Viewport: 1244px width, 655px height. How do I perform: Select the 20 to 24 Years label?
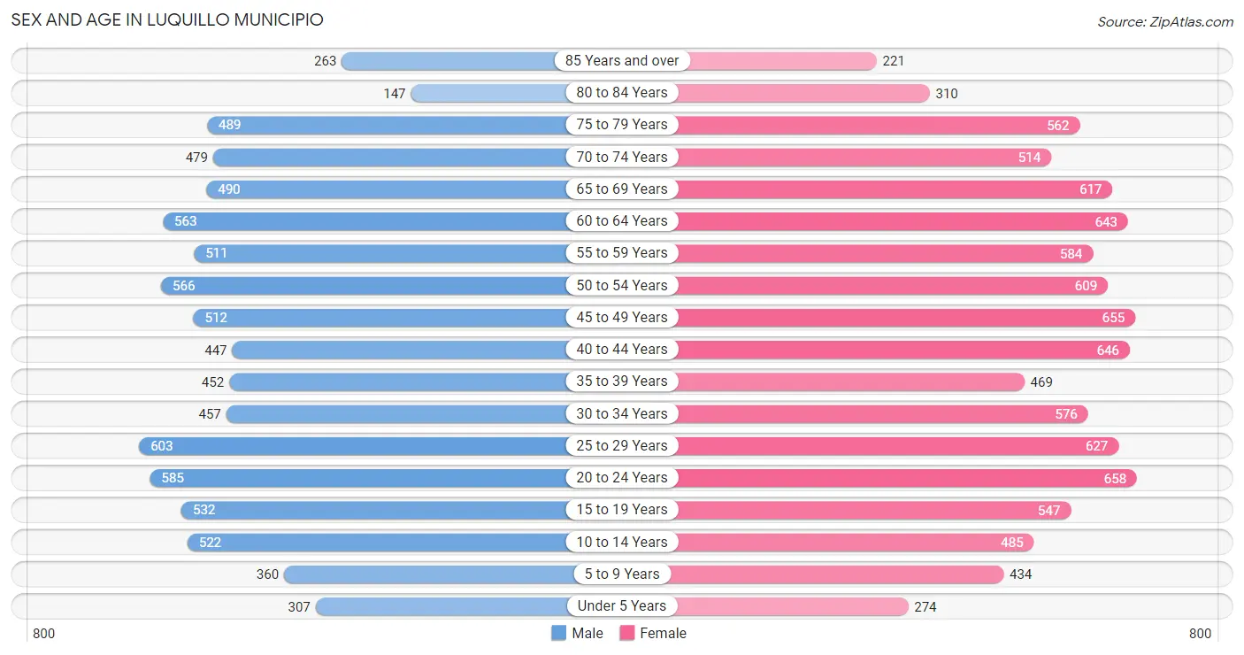tap(622, 477)
